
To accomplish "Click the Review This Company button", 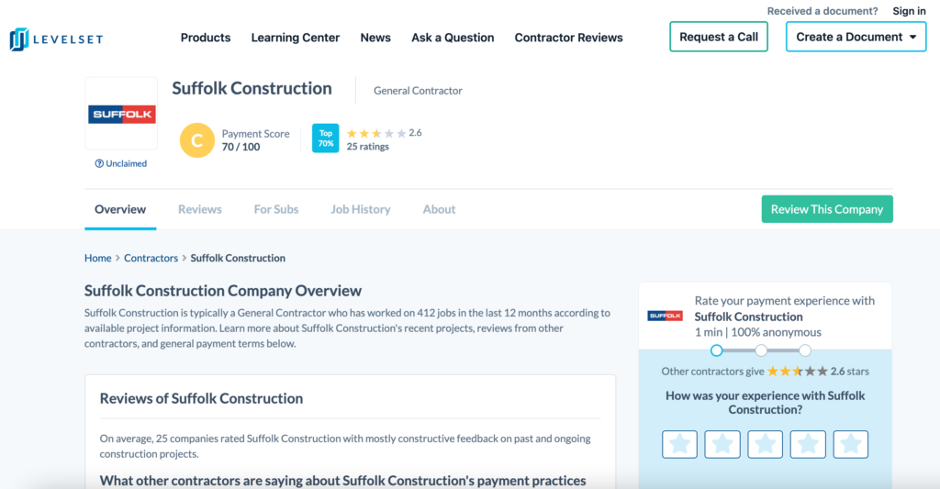I will point(826,209).
